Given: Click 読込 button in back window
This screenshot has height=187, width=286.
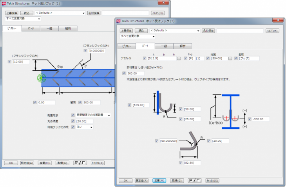Looking at the screenshot, I should click(27, 13).
